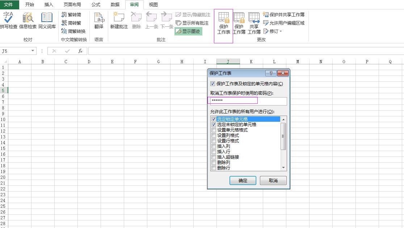Click the help question button in dialog

point(271,73)
